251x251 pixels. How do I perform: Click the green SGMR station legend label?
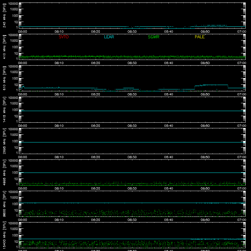click(x=153, y=37)
